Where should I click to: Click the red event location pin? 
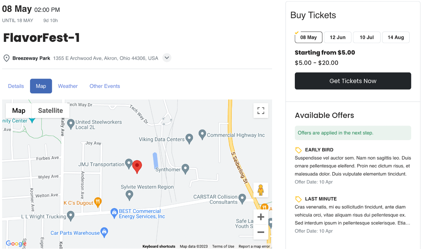click(x=137, y=166)
